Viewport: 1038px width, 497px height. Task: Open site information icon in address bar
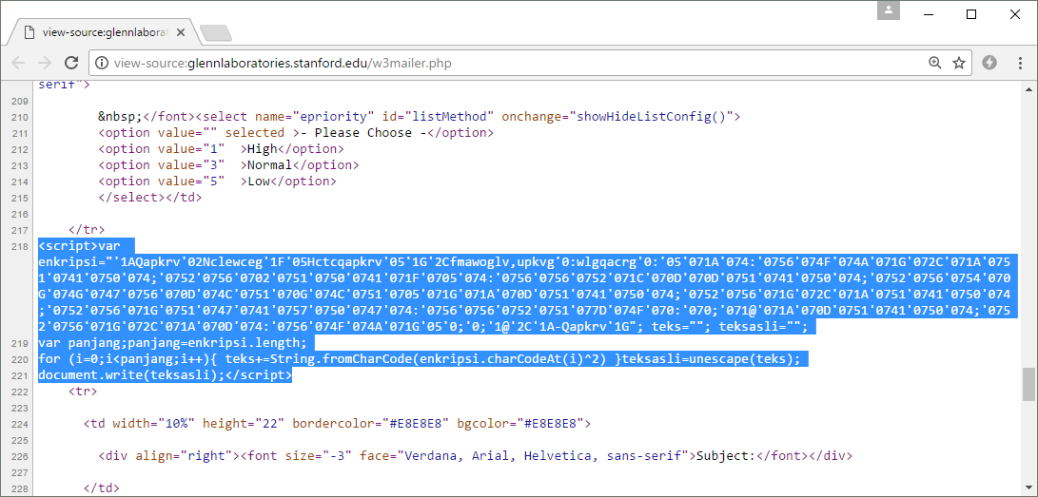(x=101, y=63)
